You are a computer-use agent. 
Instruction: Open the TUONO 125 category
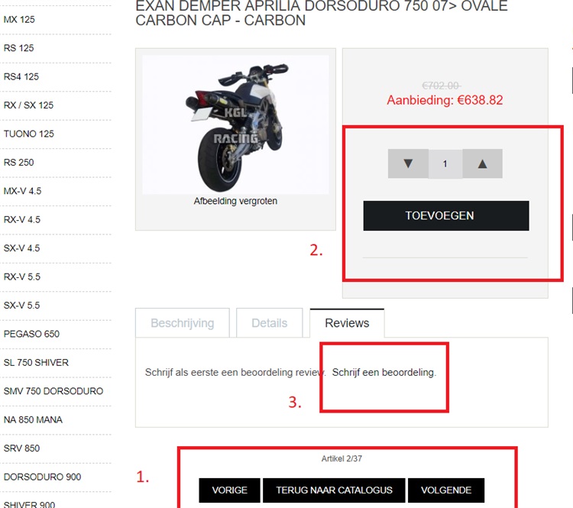click(28, 134)
